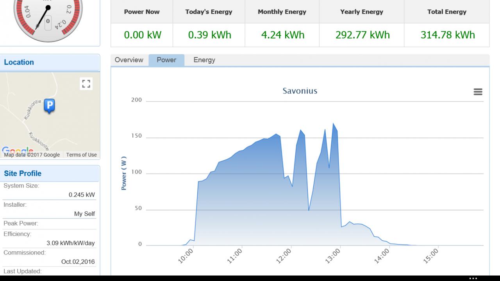Click the Site Profile panel header
Image resolution: width=500 pixels, height=281 pixels.
pyautogui.click(x=50, y=174)
